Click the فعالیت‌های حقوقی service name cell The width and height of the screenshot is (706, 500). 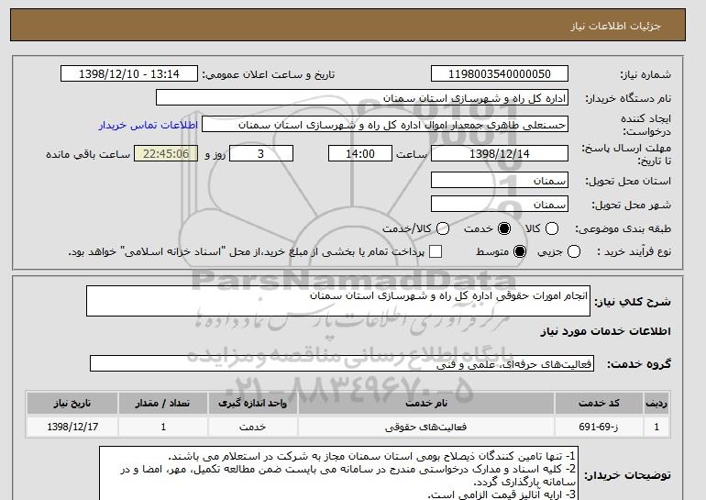(x=426, y=427)
